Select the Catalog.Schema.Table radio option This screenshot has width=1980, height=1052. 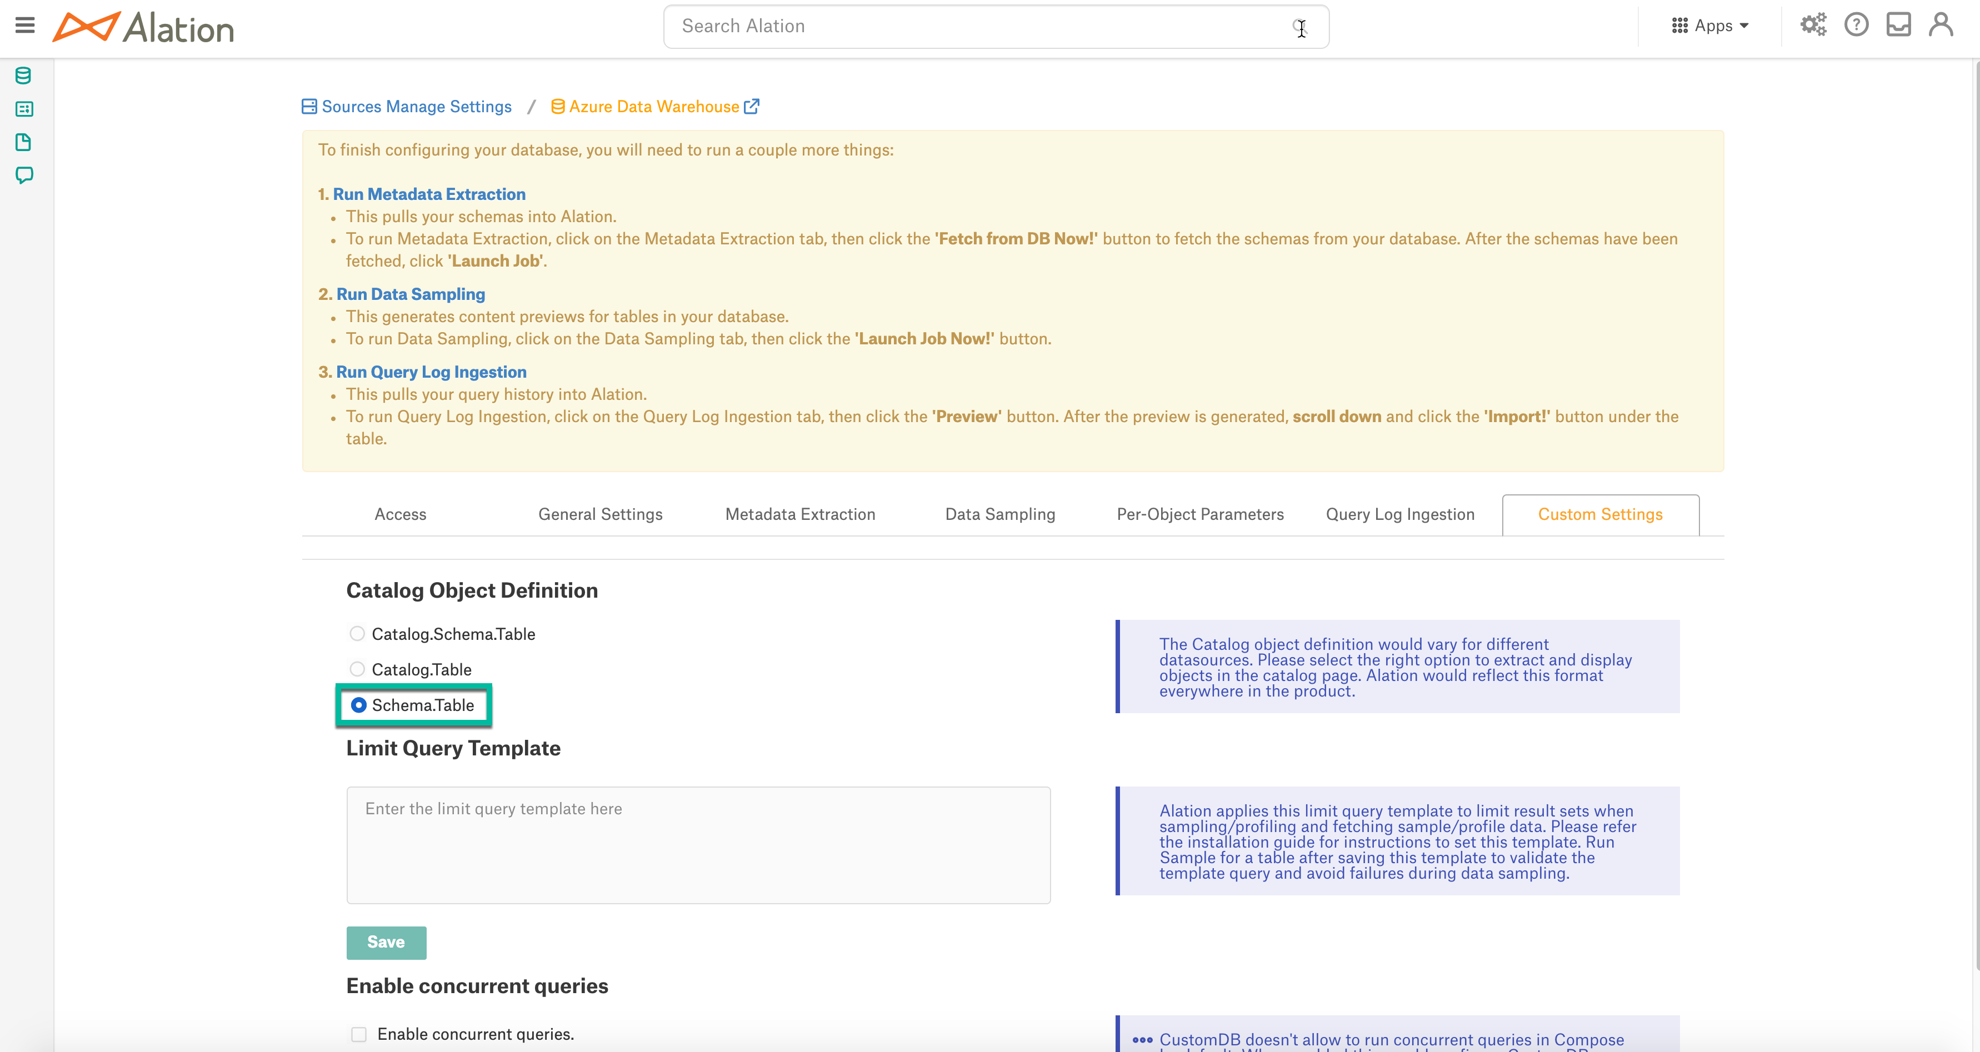[357, 634]
